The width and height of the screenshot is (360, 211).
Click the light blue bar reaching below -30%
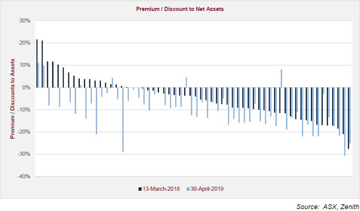point(345,121)
